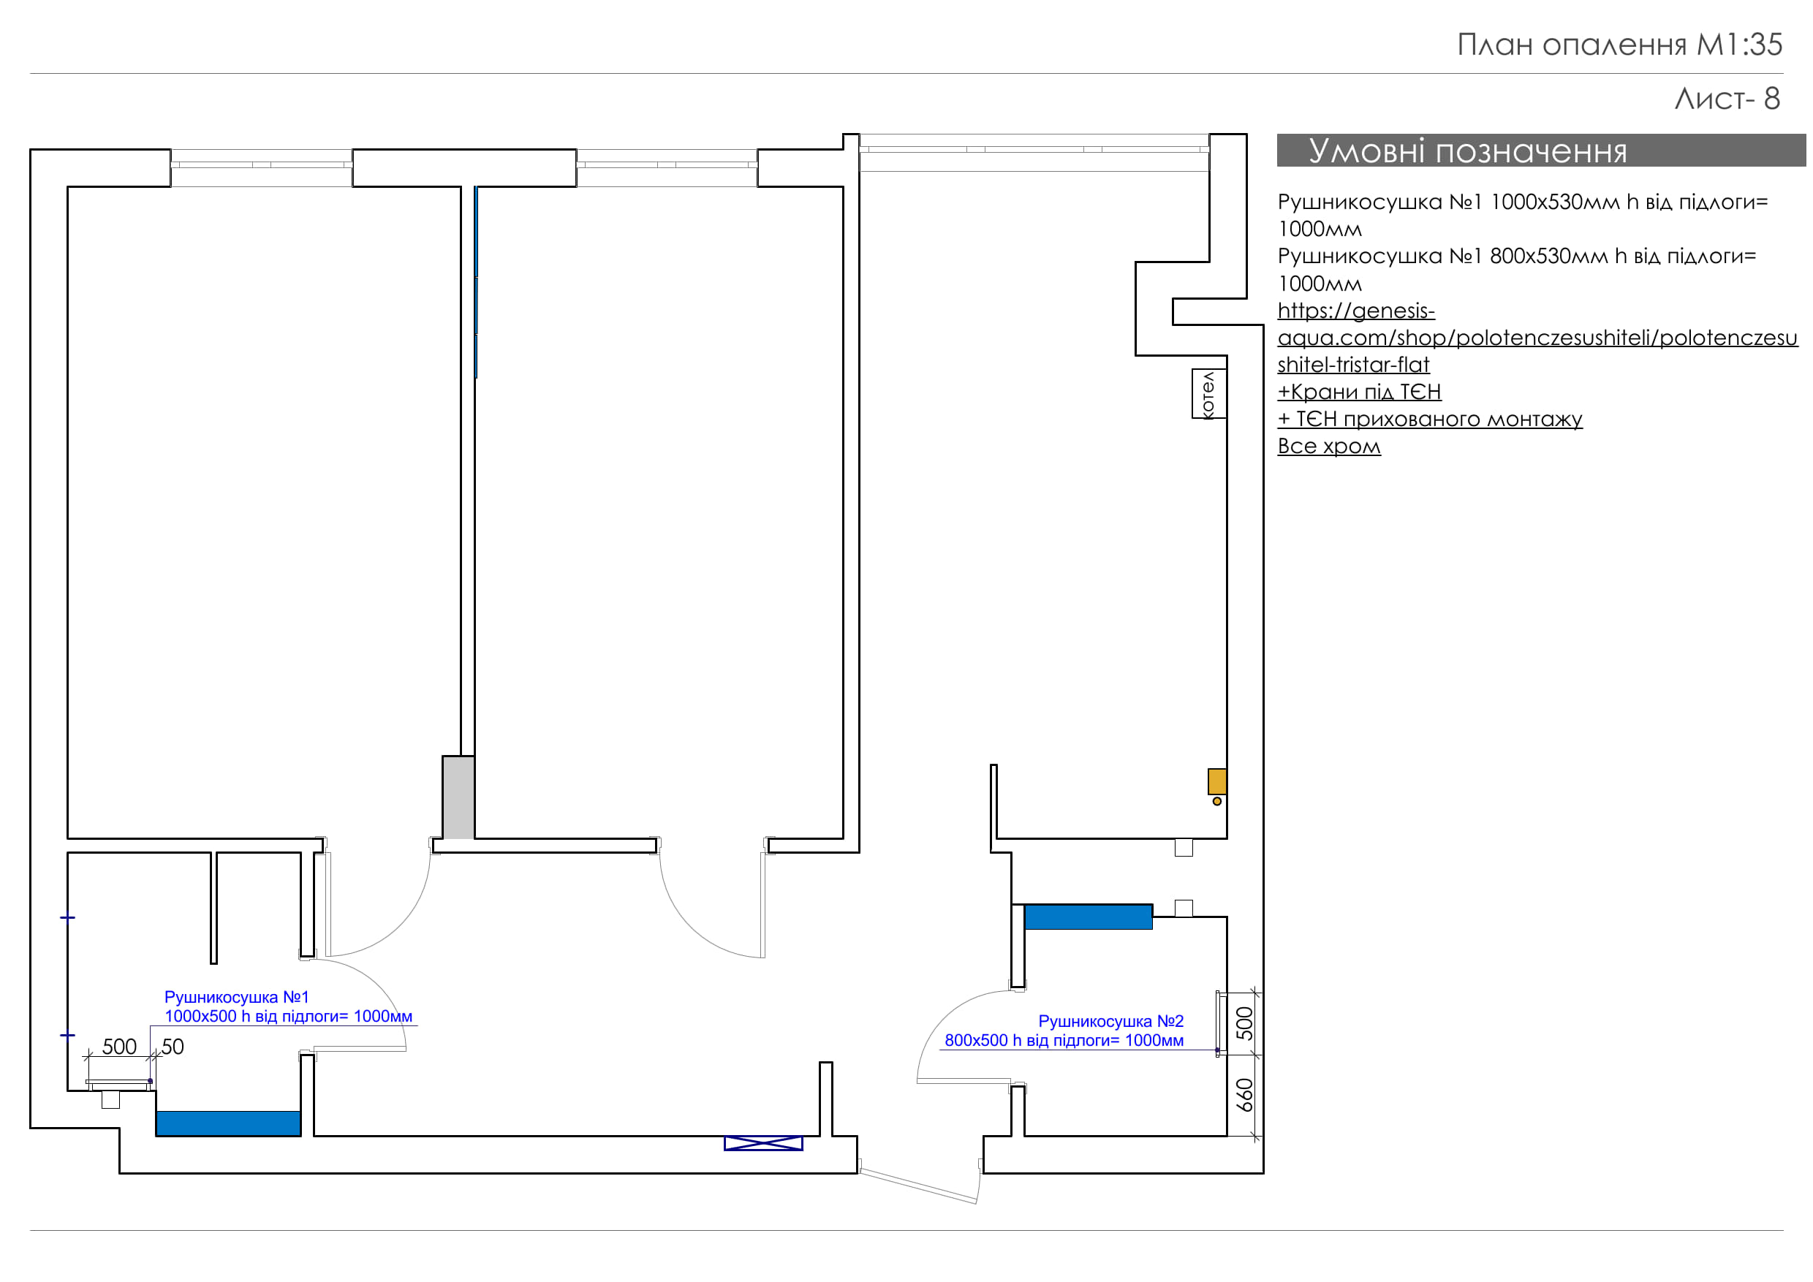Select the crossed rectangle symbol in the bottom wall

[x=762, y=1143]
